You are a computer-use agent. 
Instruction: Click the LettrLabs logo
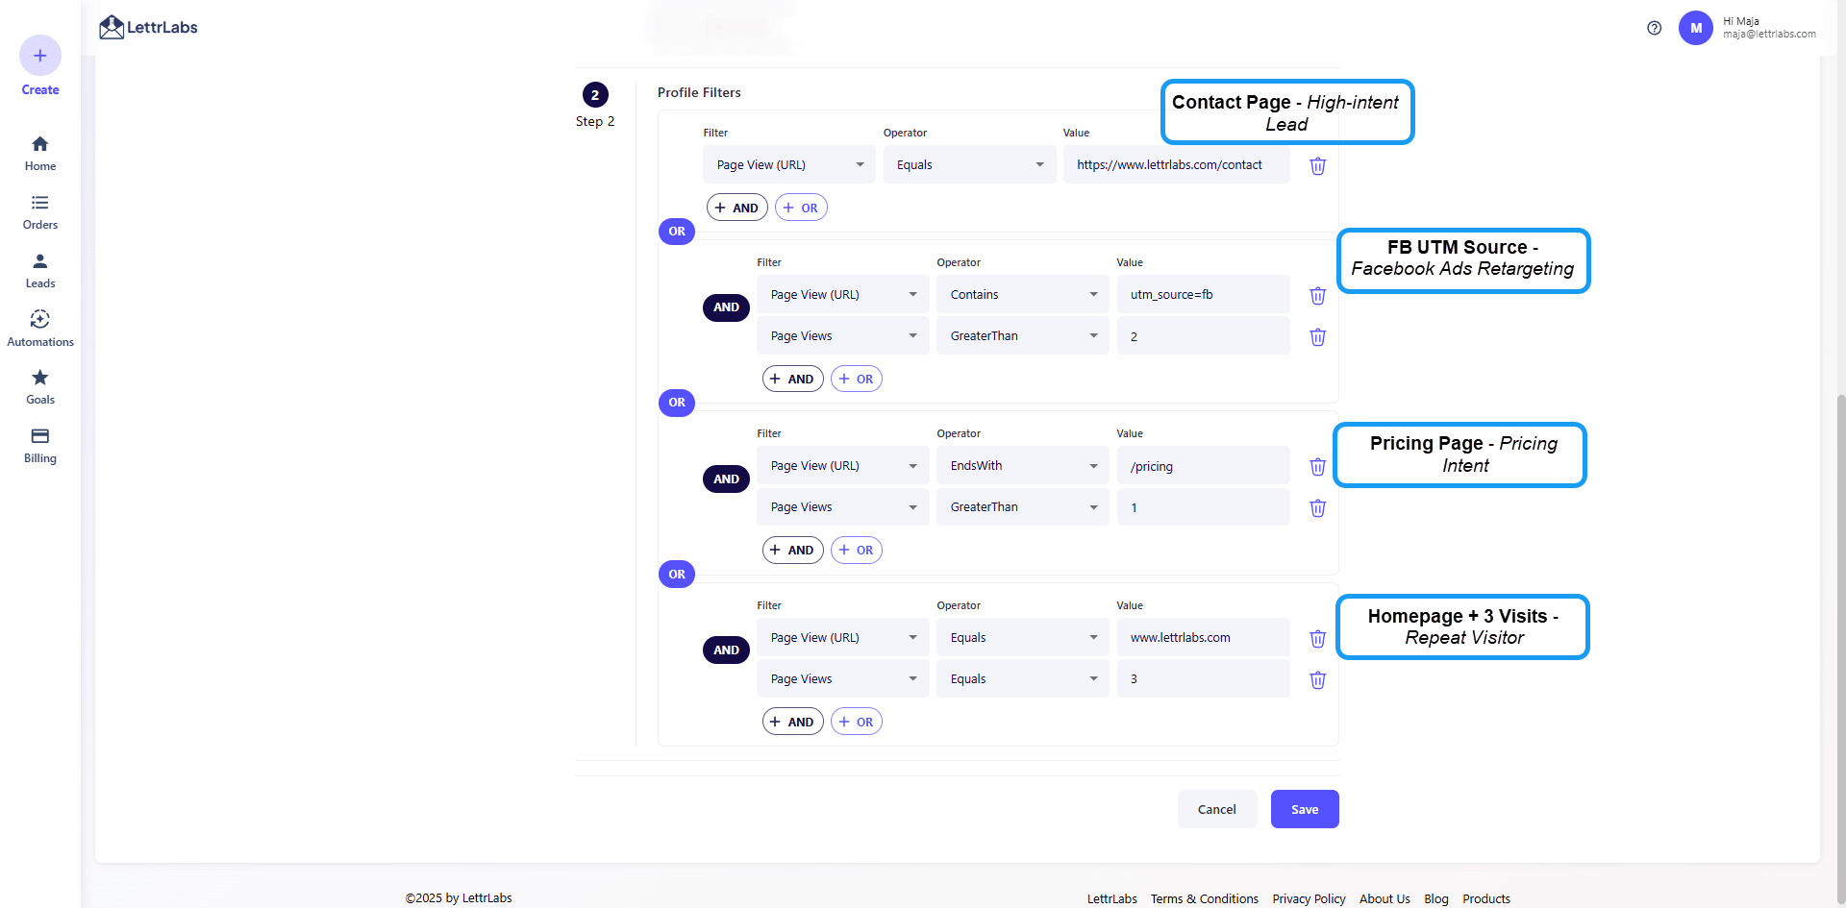click(148, 27)
